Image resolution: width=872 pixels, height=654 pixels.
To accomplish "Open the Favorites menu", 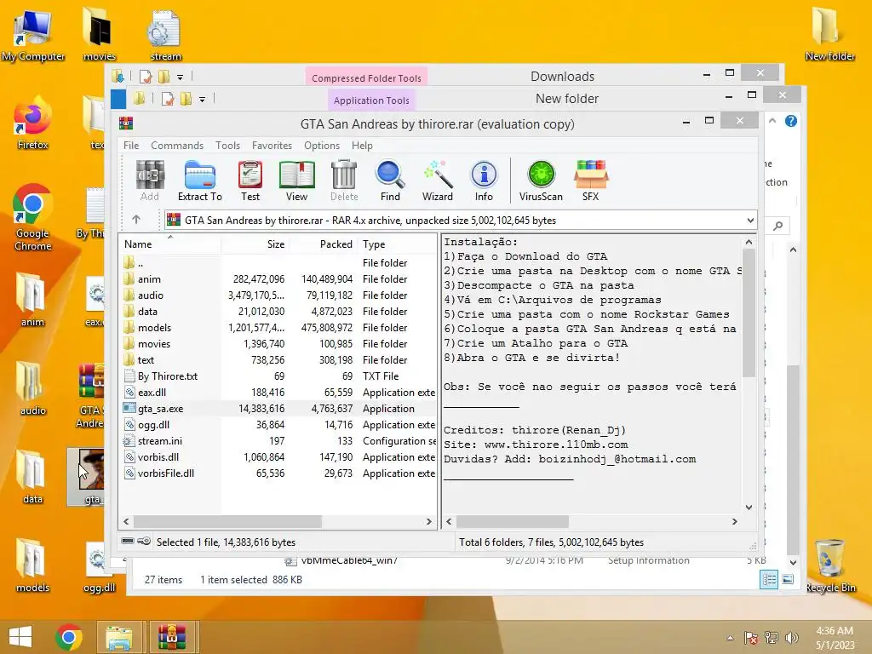I will coord(272,145).
